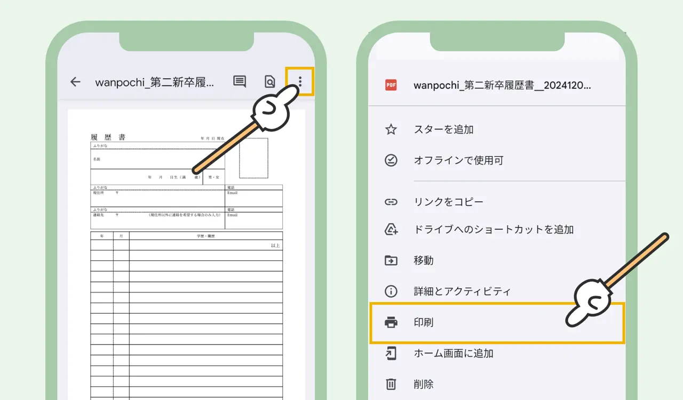683x400 pixels.
Task: Tap the trash can icon
Action: (391, 384)
